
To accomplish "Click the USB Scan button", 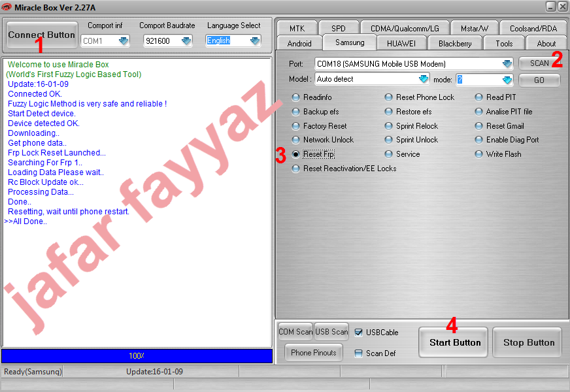I will [x=331, y=332].
